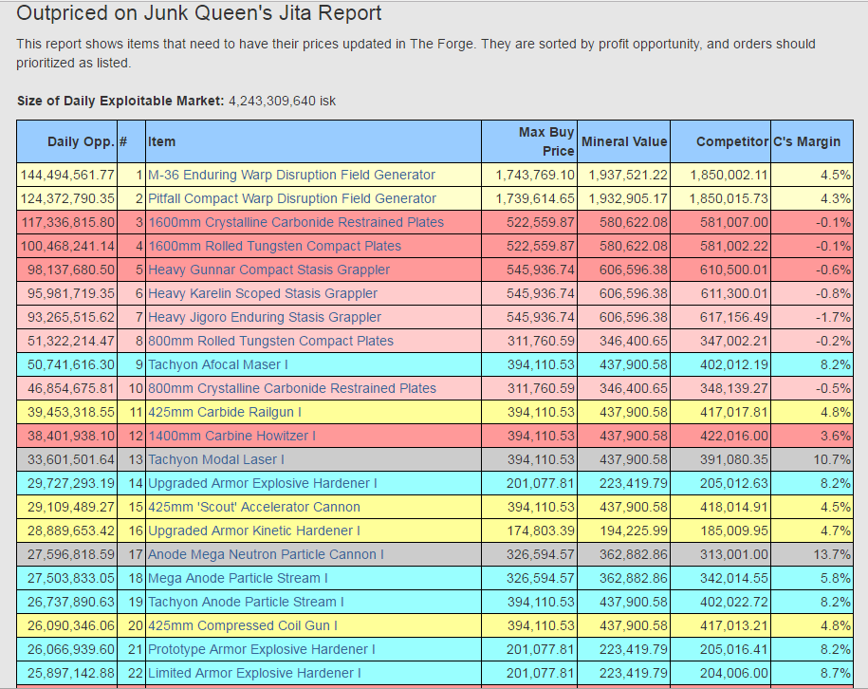Viewport: 868px width, 689px height.
Task: Open Pitfall Compact Warp Disruption Field Generator link
Action: (292, 199)
